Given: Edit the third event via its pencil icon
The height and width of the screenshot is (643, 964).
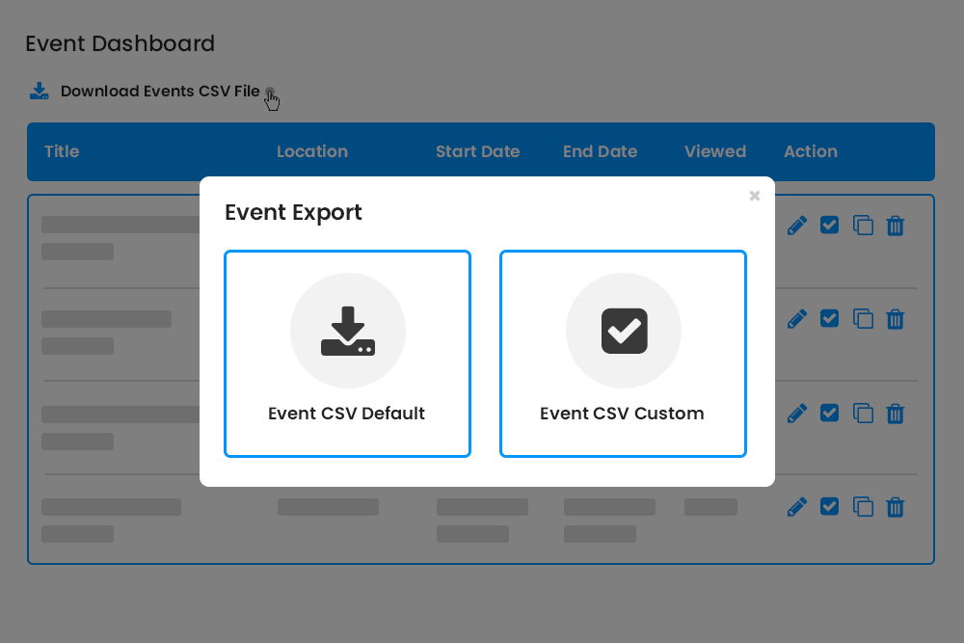Looking at the screenshot, I should (x=796, y=413).
